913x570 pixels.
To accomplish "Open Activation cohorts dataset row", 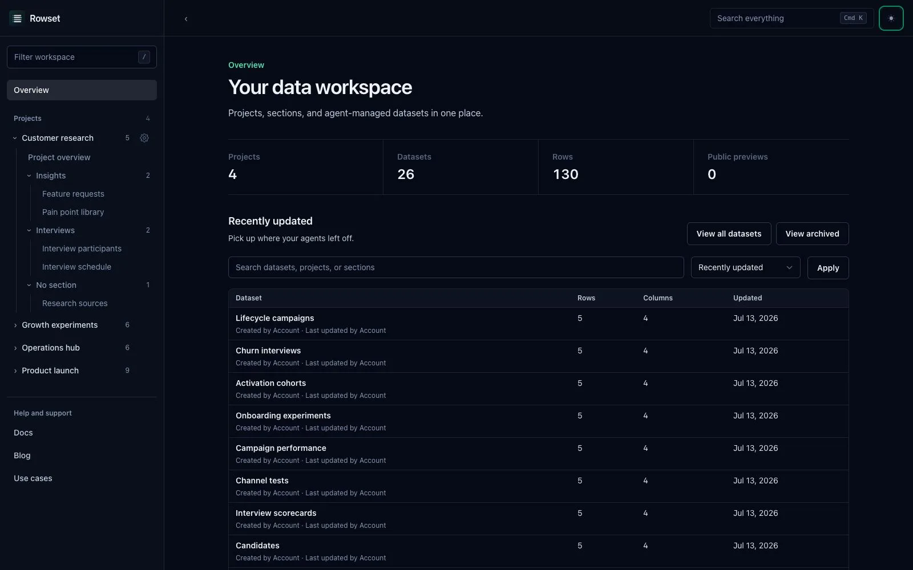I will 538,389.
